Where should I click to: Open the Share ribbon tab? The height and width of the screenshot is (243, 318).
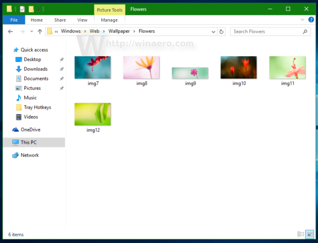click(60, 20)
